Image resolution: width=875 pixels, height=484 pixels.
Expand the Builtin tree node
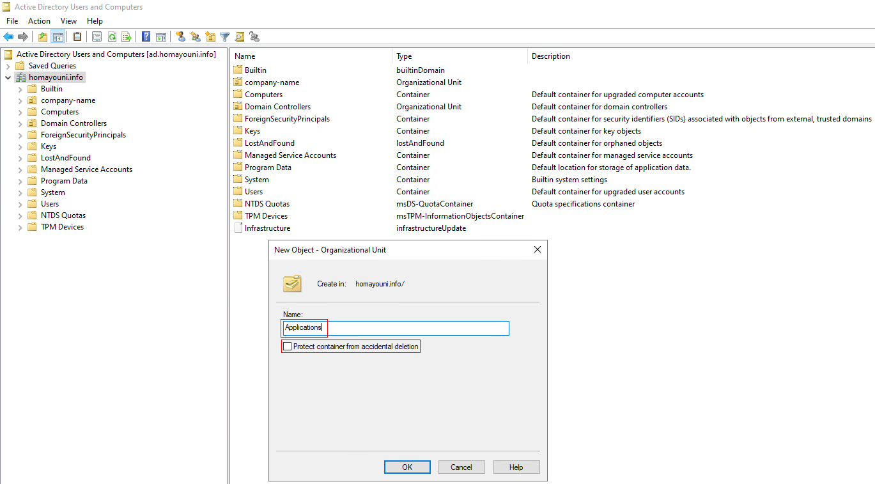point(20,89)
